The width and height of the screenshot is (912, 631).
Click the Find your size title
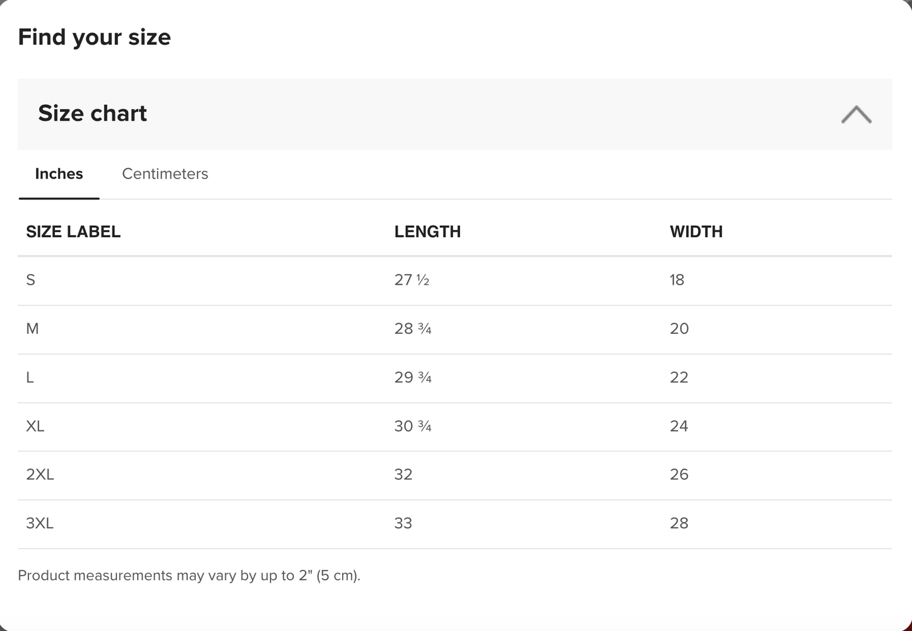coord(95,37)
